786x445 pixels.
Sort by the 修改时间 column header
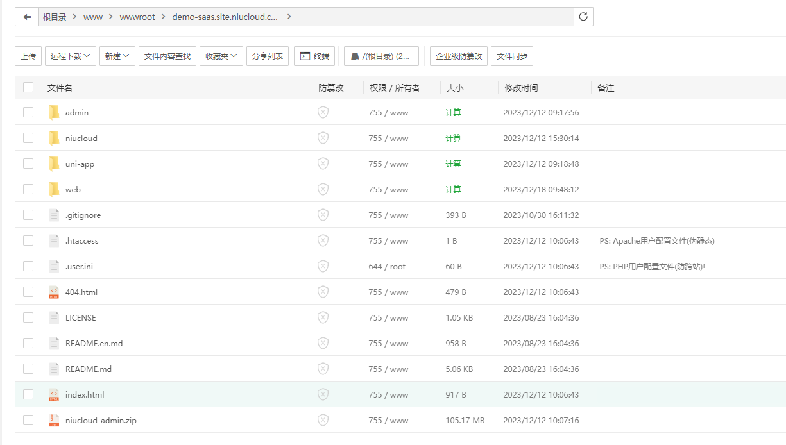pos(521,88)
